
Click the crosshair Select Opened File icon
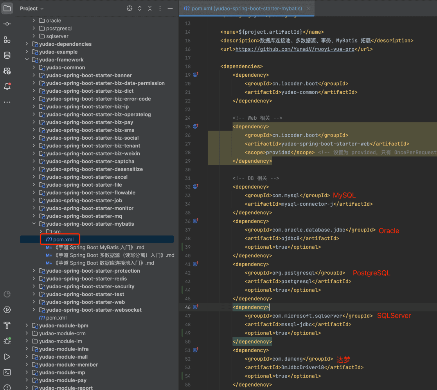tap(129, 9)
